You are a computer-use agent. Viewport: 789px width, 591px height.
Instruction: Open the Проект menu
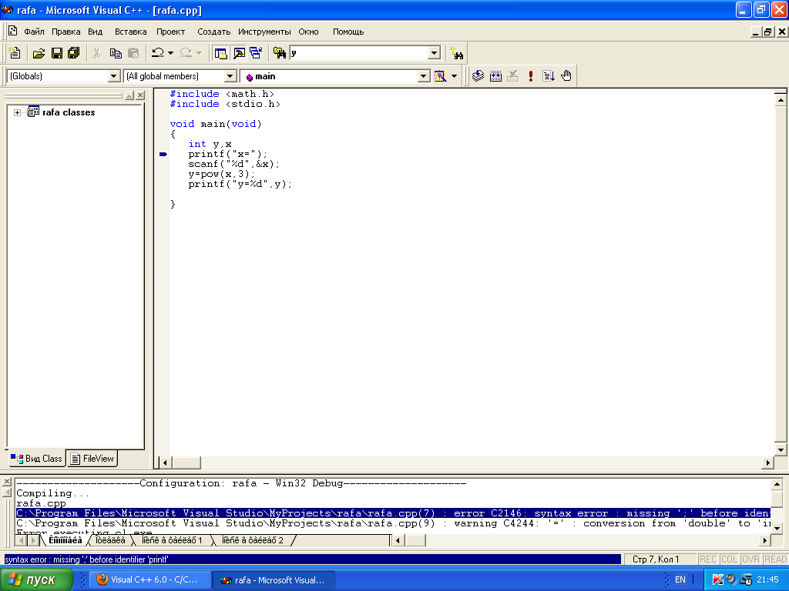point(170,32)
